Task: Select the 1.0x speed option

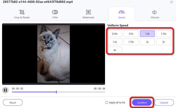Action: point(147,34)
